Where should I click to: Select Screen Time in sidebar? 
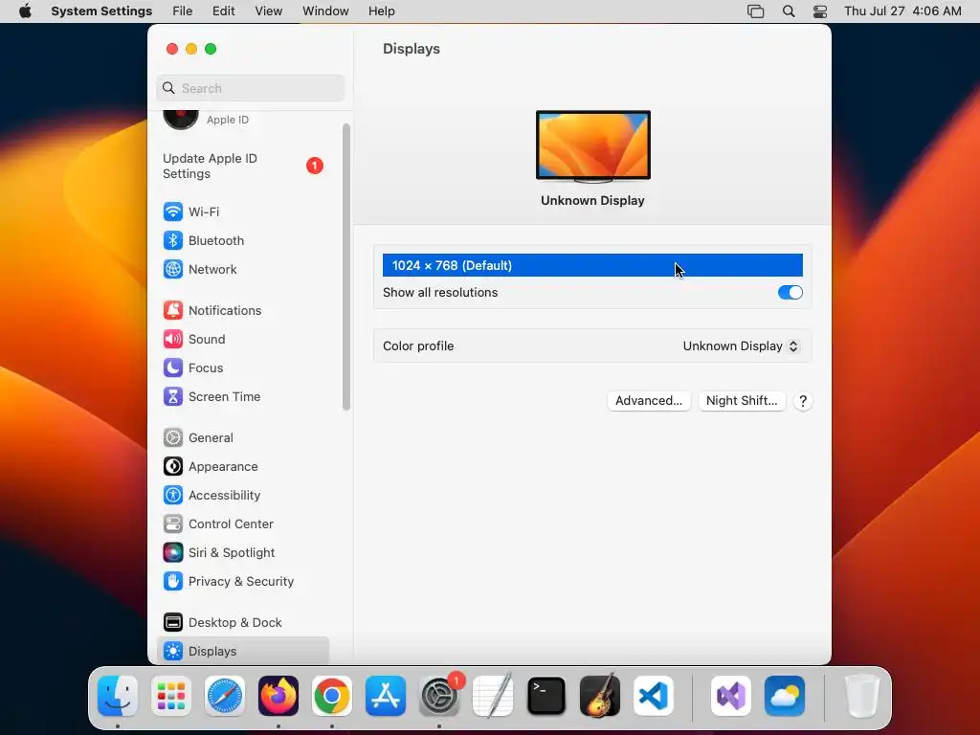242,397
